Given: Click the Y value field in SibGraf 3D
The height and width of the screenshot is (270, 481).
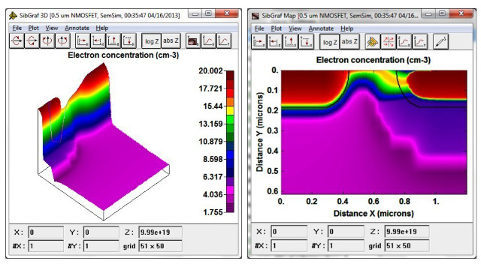Looking at the screenshot, I should [101, 232].
